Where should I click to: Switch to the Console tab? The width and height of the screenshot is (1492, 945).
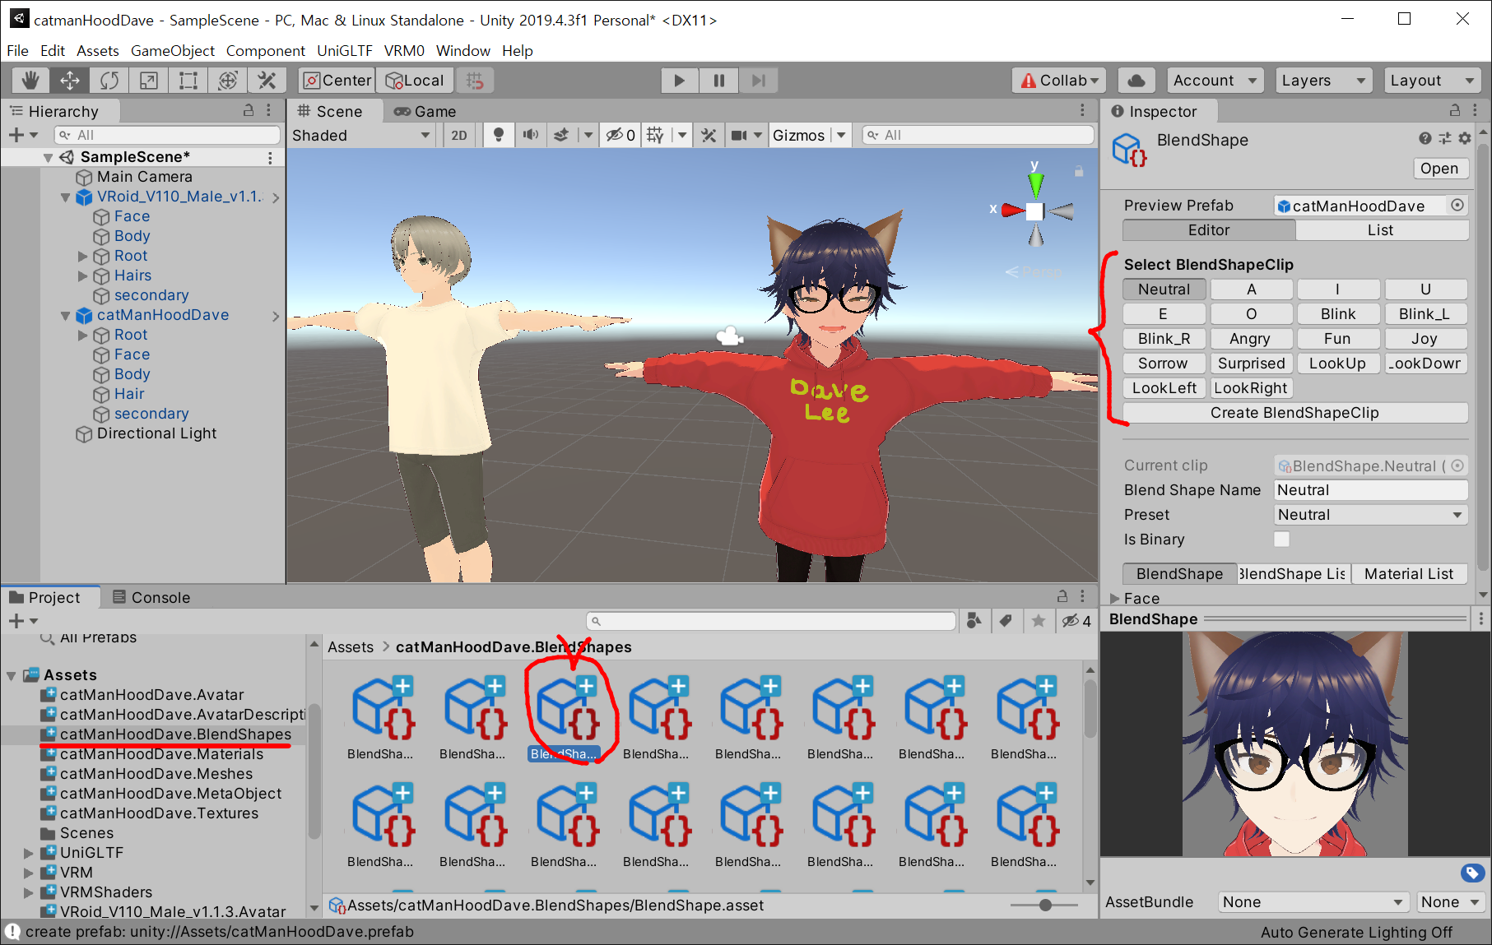coord(151,598)
